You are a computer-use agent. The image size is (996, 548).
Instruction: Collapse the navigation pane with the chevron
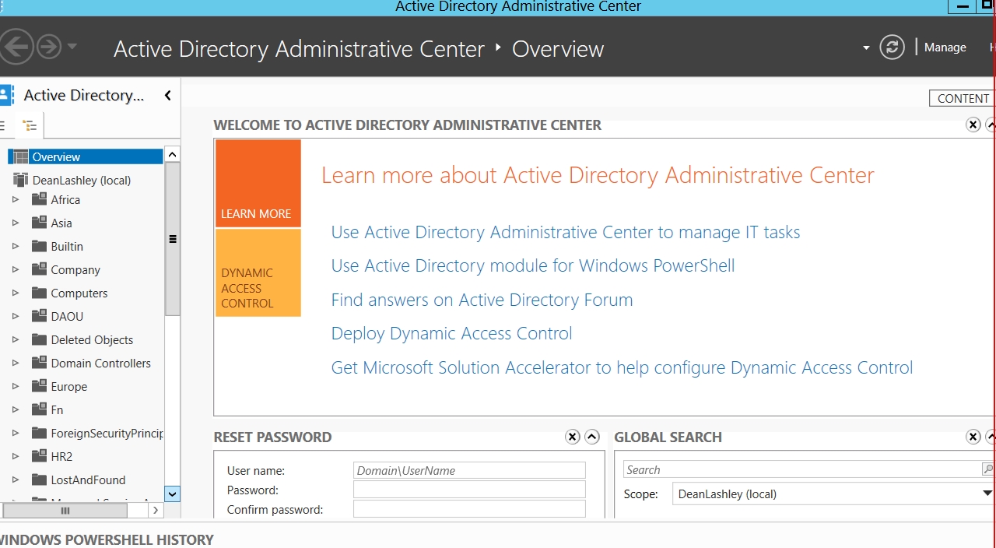(x=167, y=96)
